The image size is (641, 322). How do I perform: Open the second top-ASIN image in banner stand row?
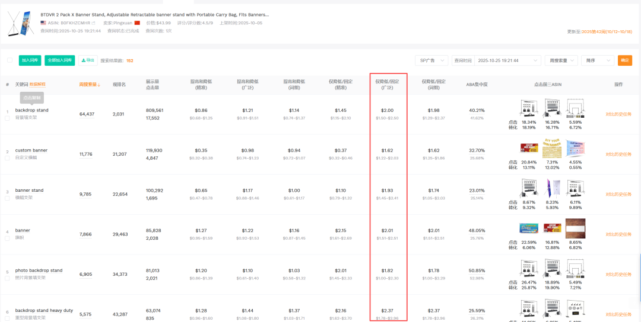pos(551,189)
